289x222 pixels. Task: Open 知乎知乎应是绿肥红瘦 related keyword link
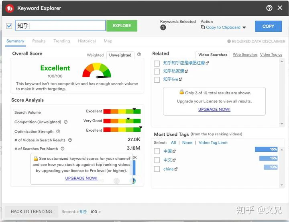pos(184,63)
